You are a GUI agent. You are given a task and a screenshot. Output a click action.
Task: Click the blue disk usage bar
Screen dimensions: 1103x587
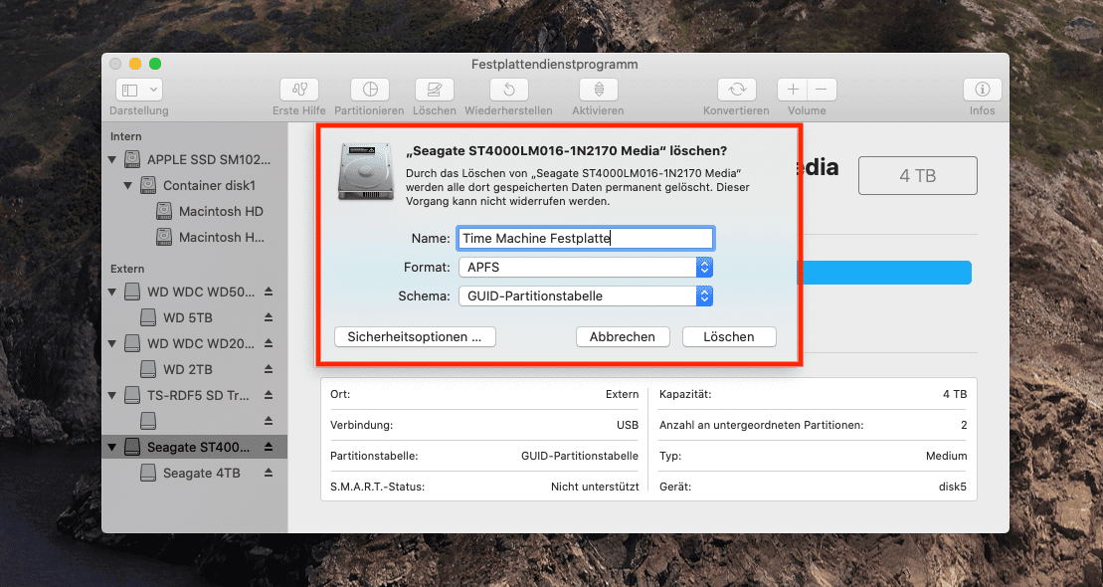click(886, 273)
